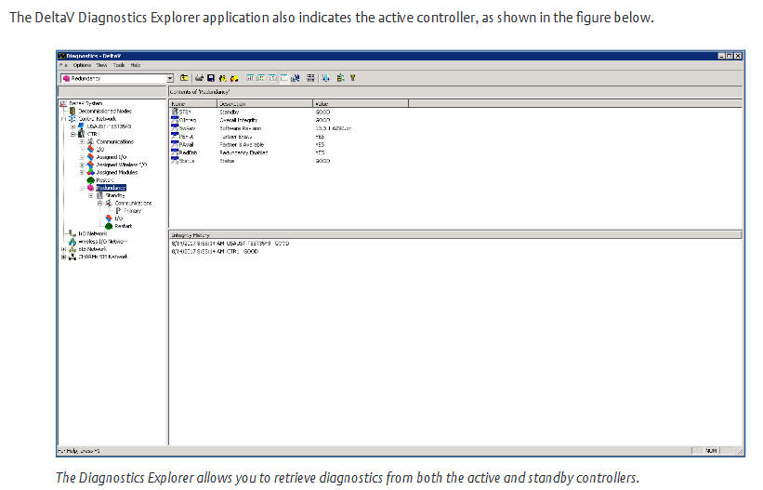Screen dimensions: 763x490
Task: Expand Communications under CTR1
Action: (x=82, y=141)
